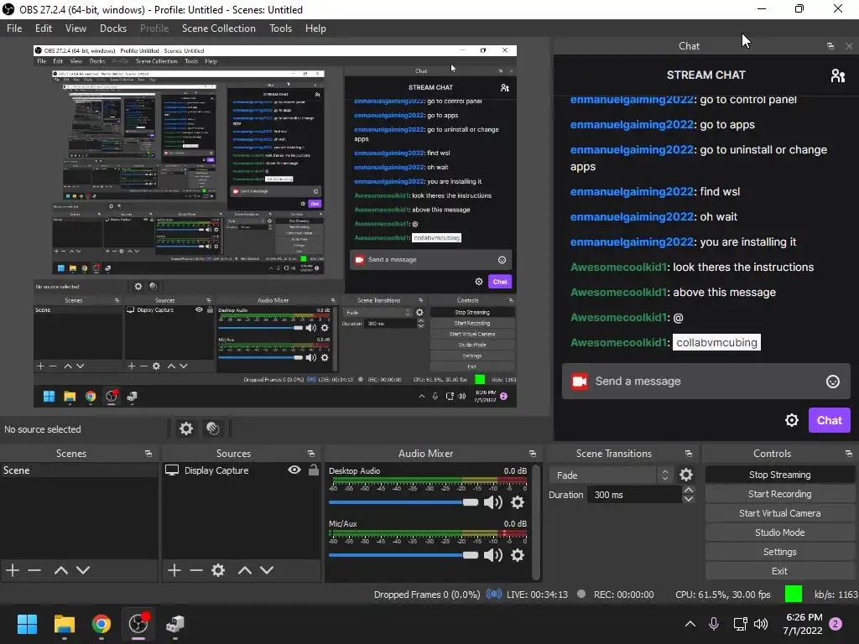
Task: Undock the Controls panel
Action: [849, 454]
